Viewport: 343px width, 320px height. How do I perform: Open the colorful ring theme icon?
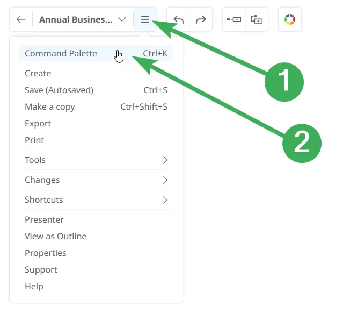click(290, 20)
